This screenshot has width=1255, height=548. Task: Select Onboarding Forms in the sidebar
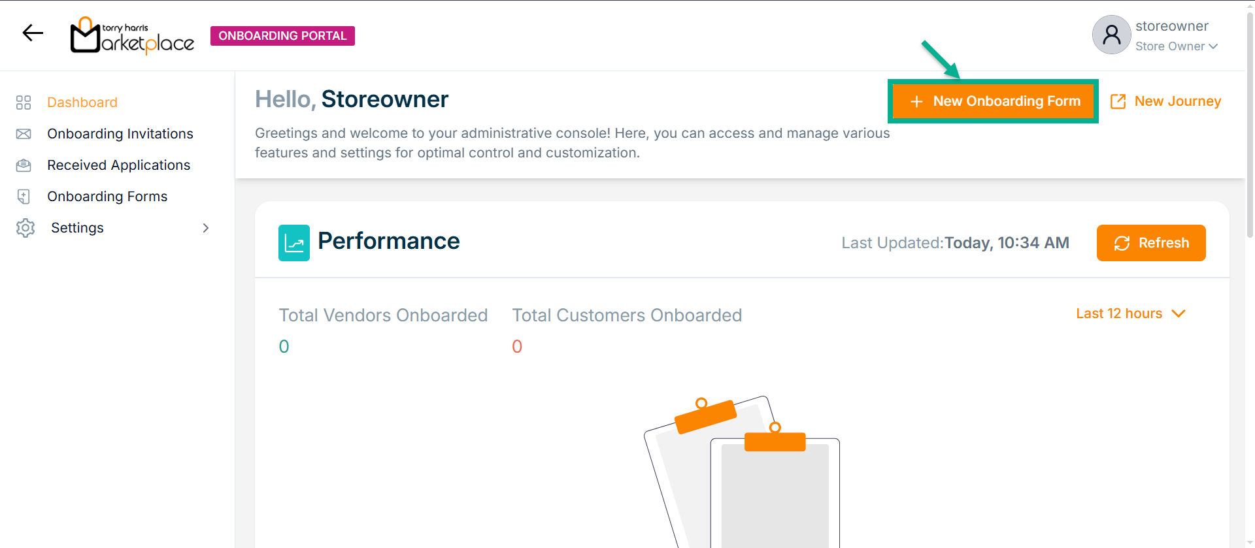click(x=107, y=197)
